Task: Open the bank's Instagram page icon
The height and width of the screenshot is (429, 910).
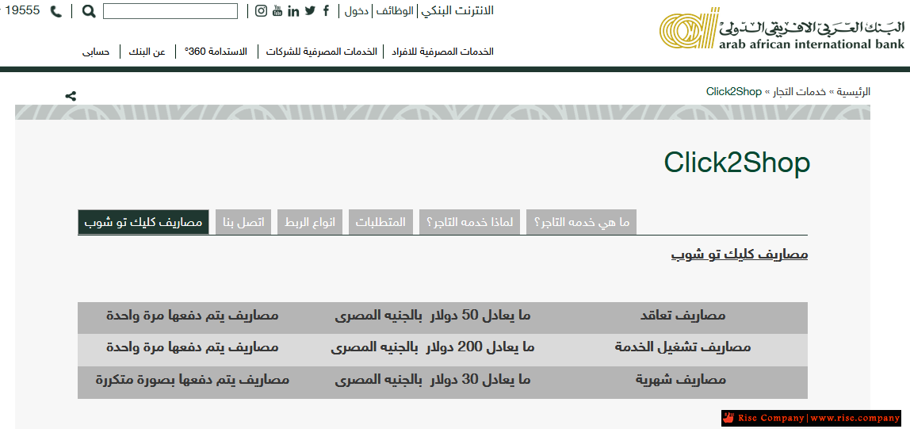Action: coord(261,10)
